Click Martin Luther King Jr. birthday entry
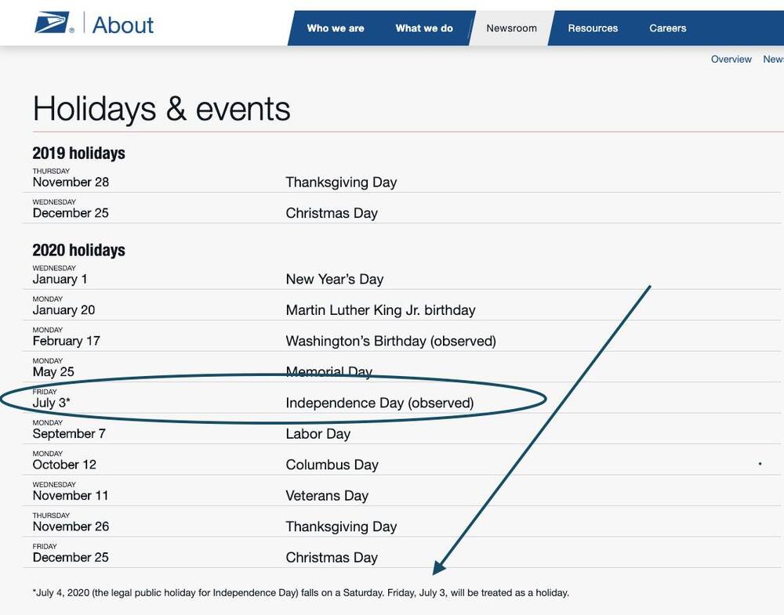Screen dimensions: 784x615 point(380,310)
